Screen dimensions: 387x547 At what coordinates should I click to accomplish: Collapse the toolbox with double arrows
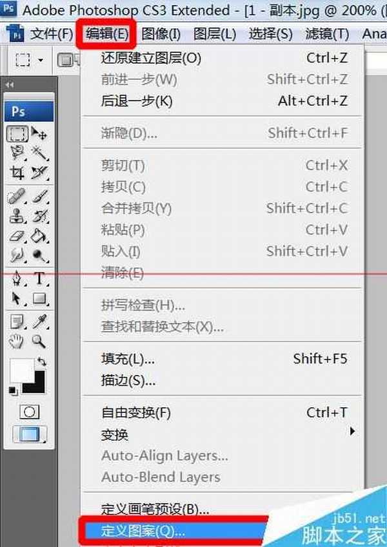(10, 85)
